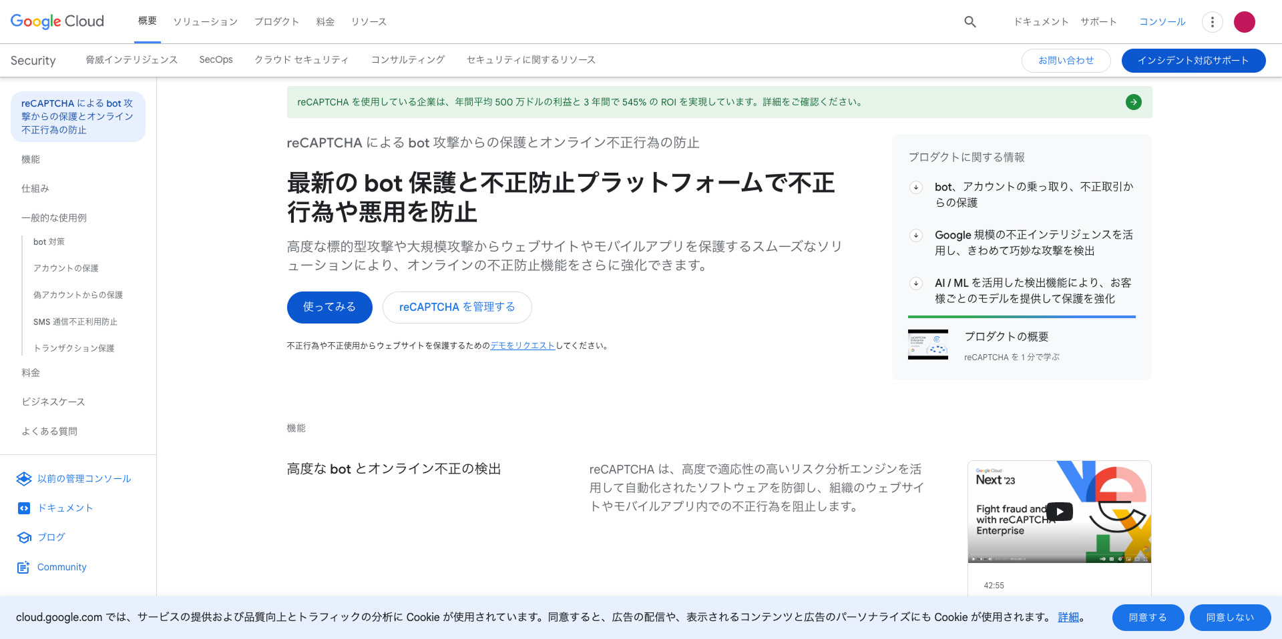
Task: Jump to 料金 in the sidebar
Action: (x=31, y=373)
